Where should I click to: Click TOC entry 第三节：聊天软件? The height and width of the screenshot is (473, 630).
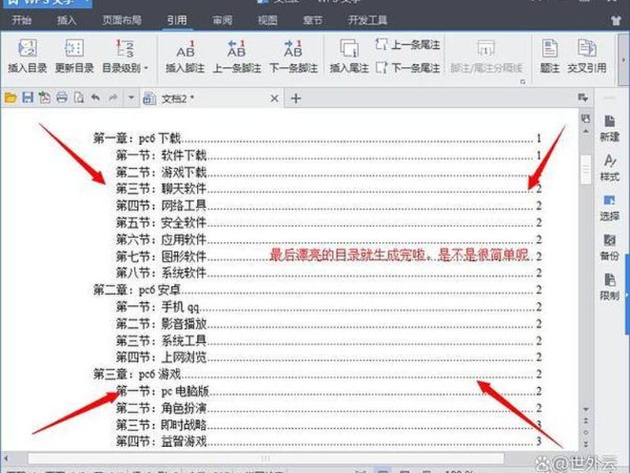click(328, 188)
